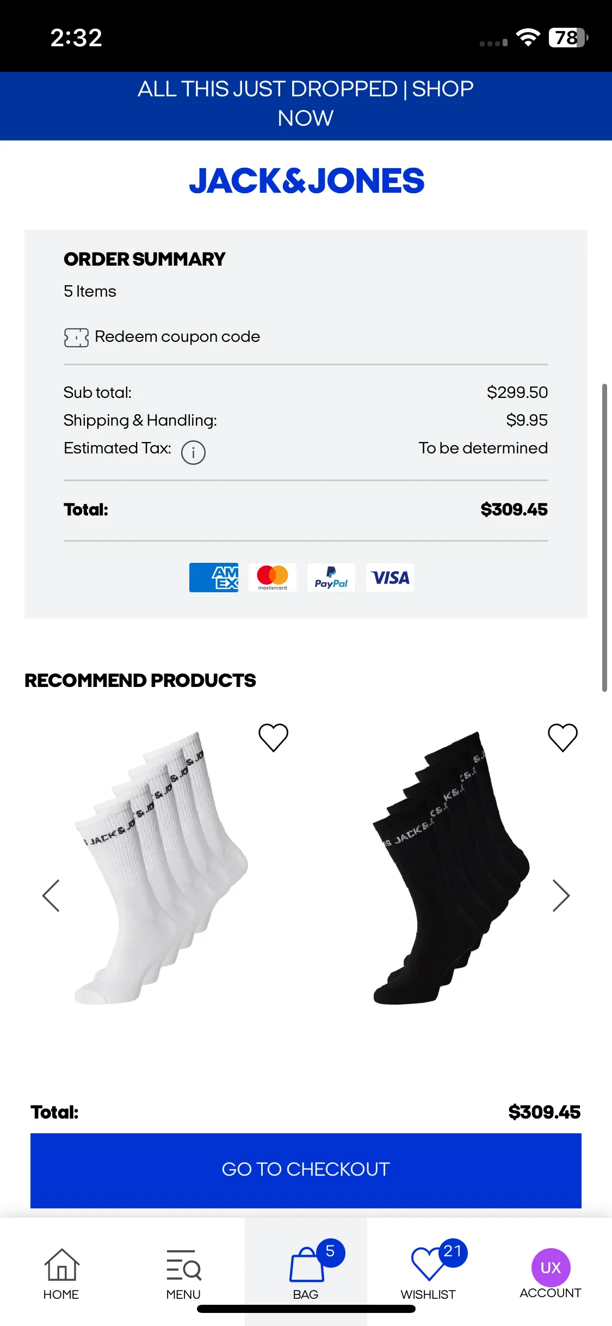Click the GO TO CHECKOUT button

[x=306, y=1170]
